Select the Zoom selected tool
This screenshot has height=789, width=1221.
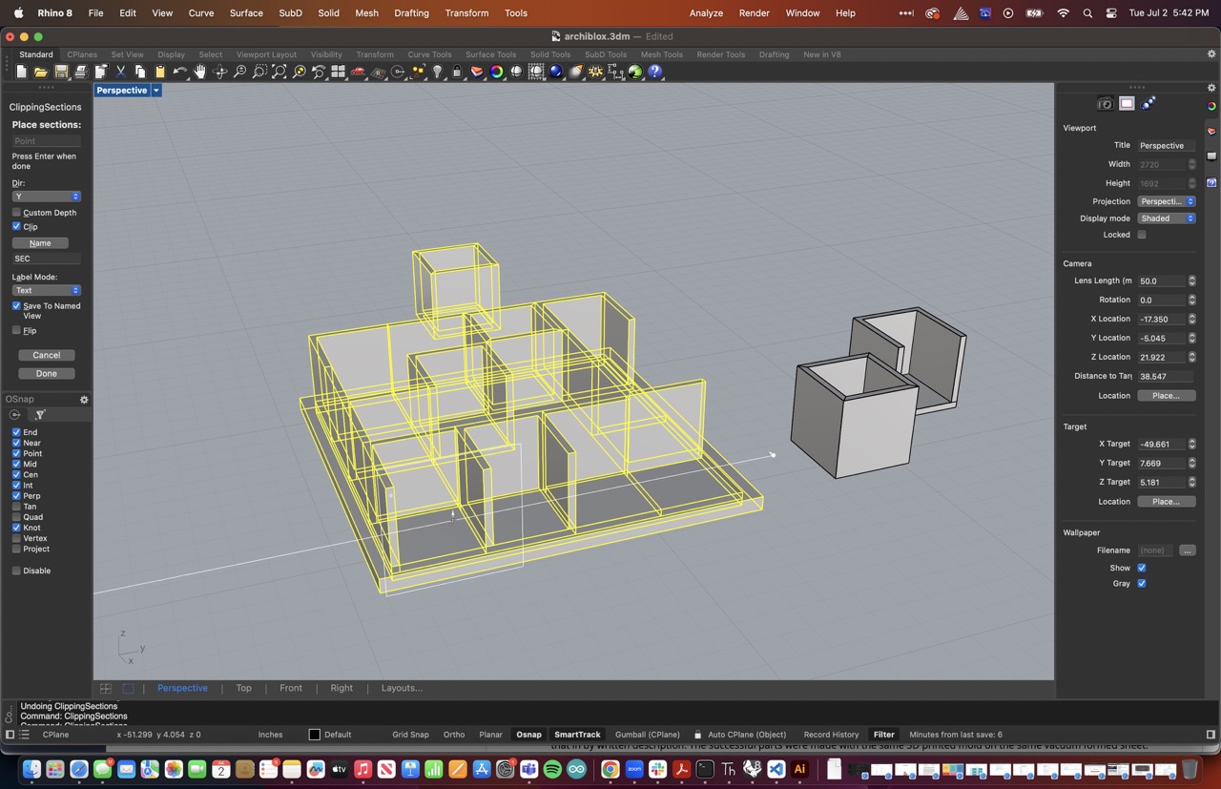click(x=300, y=72)
